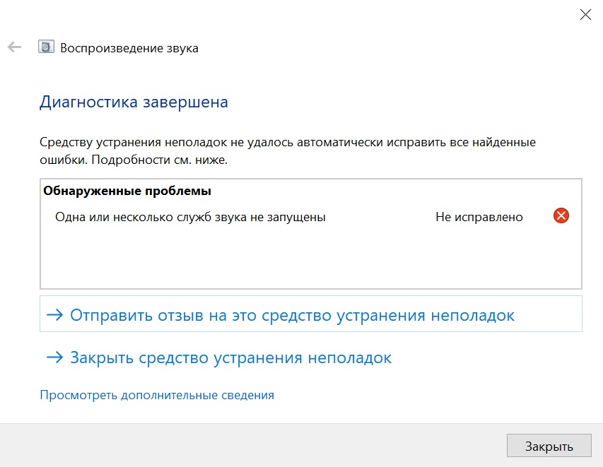The height and width of the screenshot is (467, 603).
Task: Select the problem Одна или несколько служб звука не запущены
Action: pos(190,217)
